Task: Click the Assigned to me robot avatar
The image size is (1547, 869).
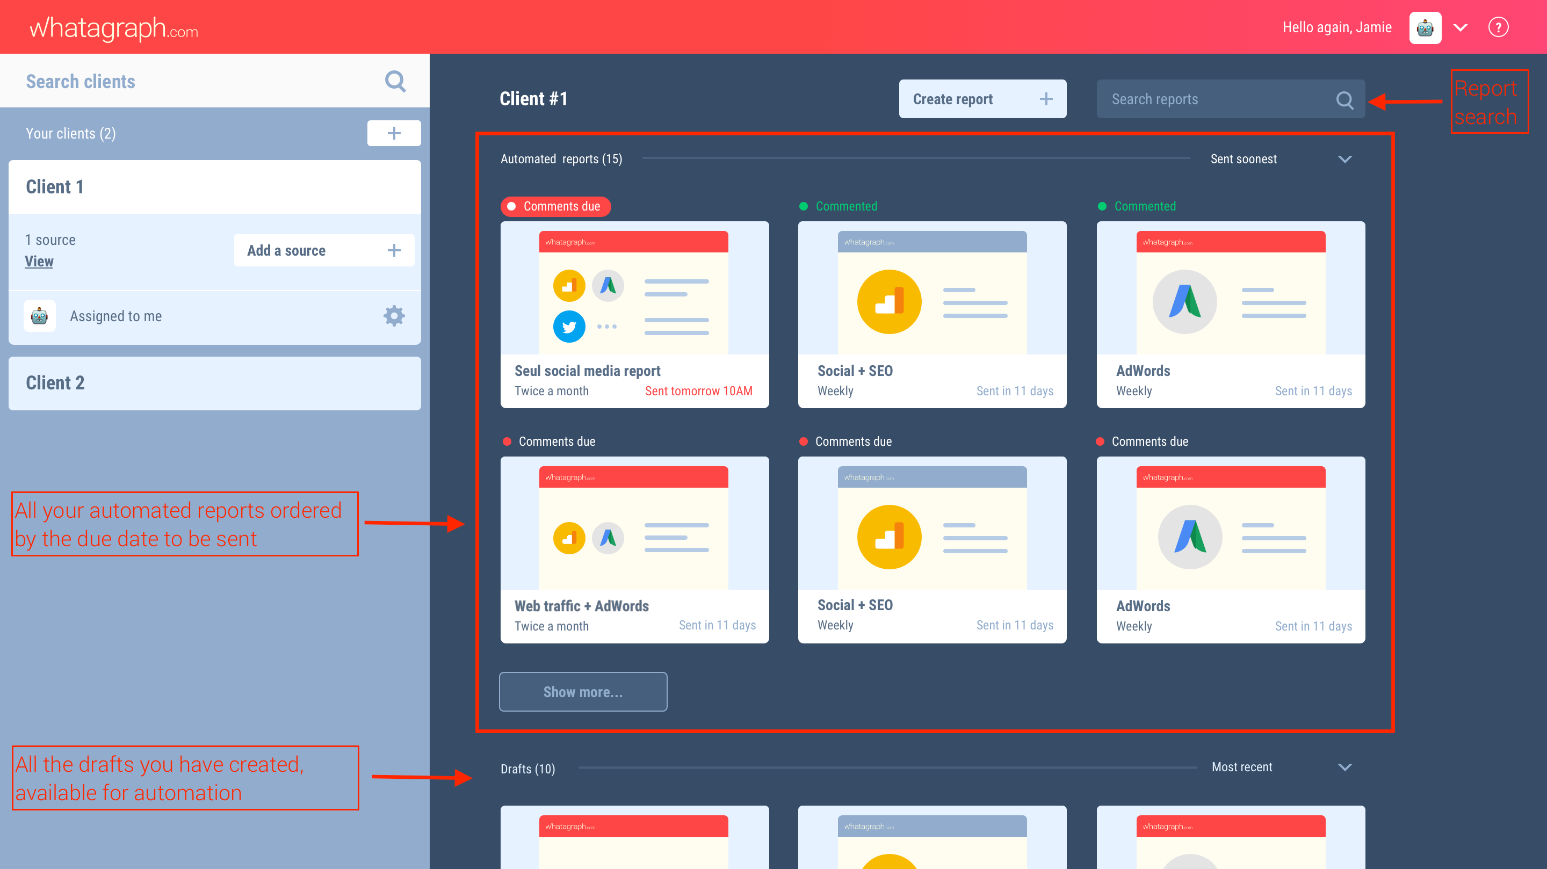Action: click(x=40, y=316)
